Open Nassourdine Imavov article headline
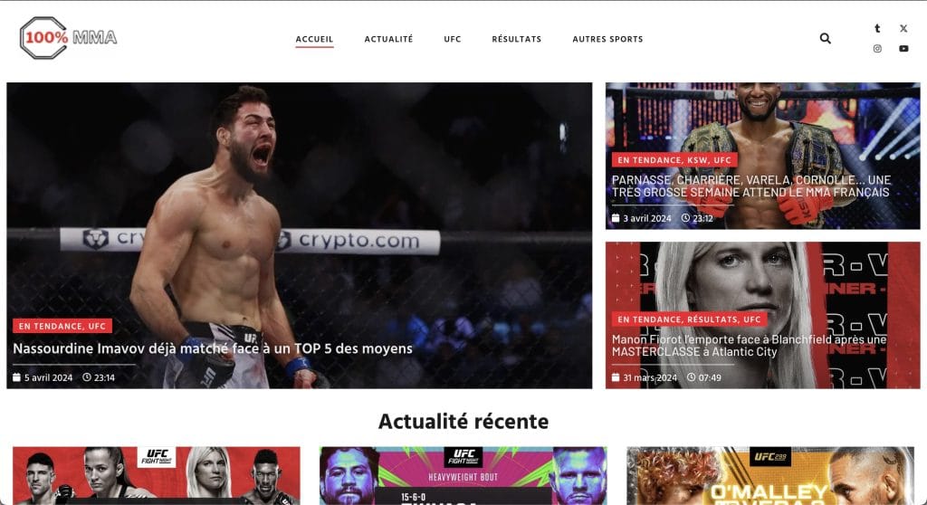Image resolution: width=927 pixels, height=505 pixels. [213, 349]
